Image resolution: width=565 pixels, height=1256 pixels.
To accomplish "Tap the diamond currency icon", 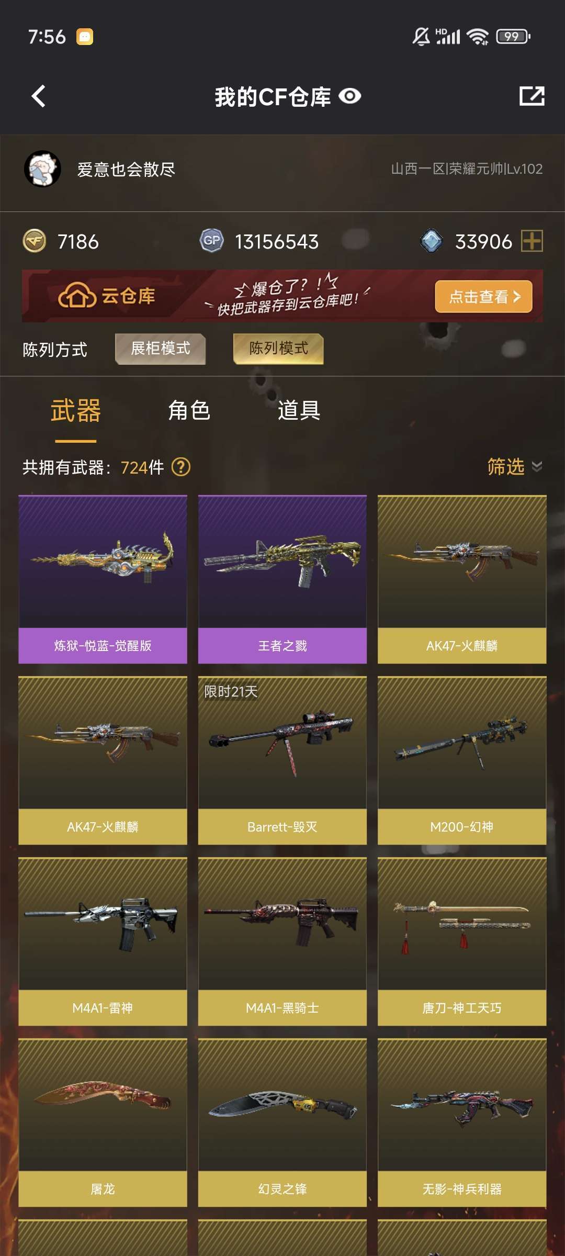I will pos(431,241).
